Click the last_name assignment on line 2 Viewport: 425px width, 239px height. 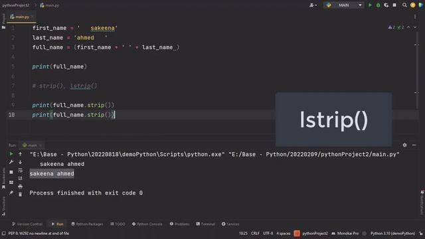70,38
